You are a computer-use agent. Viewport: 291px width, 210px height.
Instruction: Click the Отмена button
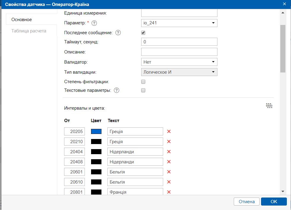tap(247, 202)
